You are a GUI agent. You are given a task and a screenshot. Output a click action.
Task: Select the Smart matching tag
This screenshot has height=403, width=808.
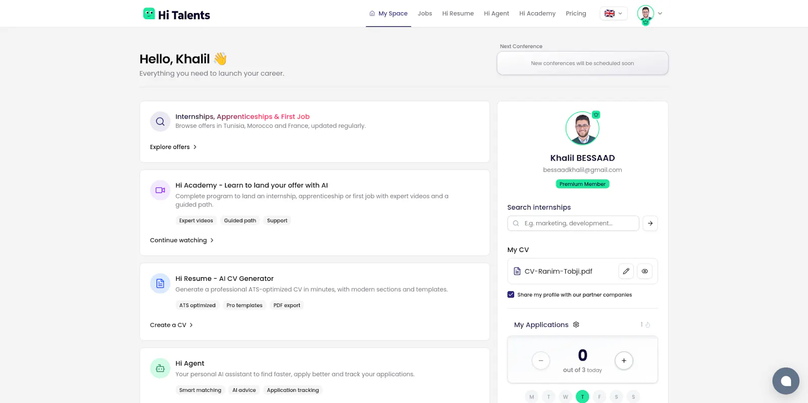(x=200, y=390)
